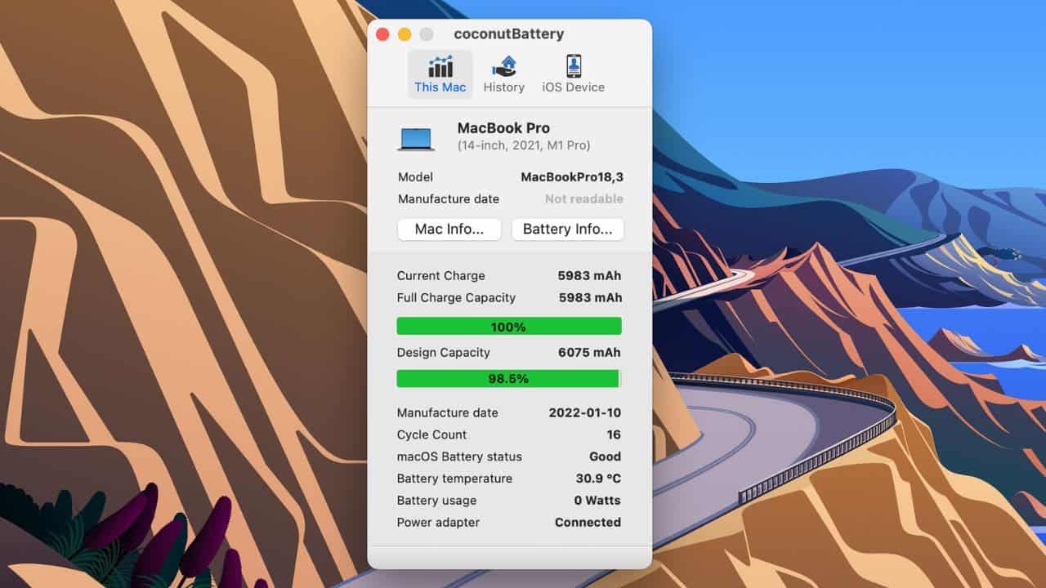Click the 100% charge progress bar
The image size is (1046, 588).
(509, 327)
